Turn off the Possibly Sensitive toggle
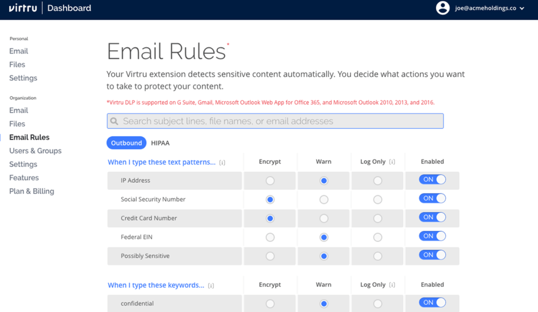The height and width of the screenshot is (312, 538). coord(432,255)
